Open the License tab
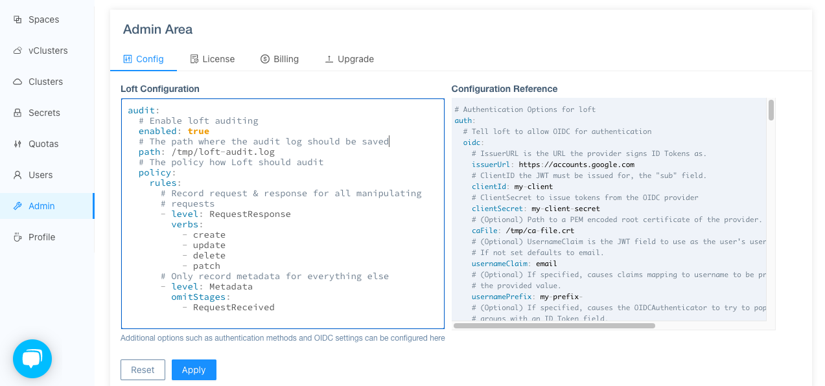Screen dimensions: 825x386 [213, 59]
